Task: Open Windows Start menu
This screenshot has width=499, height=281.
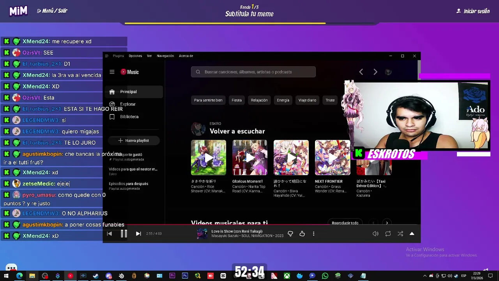Action: (7, 276)
